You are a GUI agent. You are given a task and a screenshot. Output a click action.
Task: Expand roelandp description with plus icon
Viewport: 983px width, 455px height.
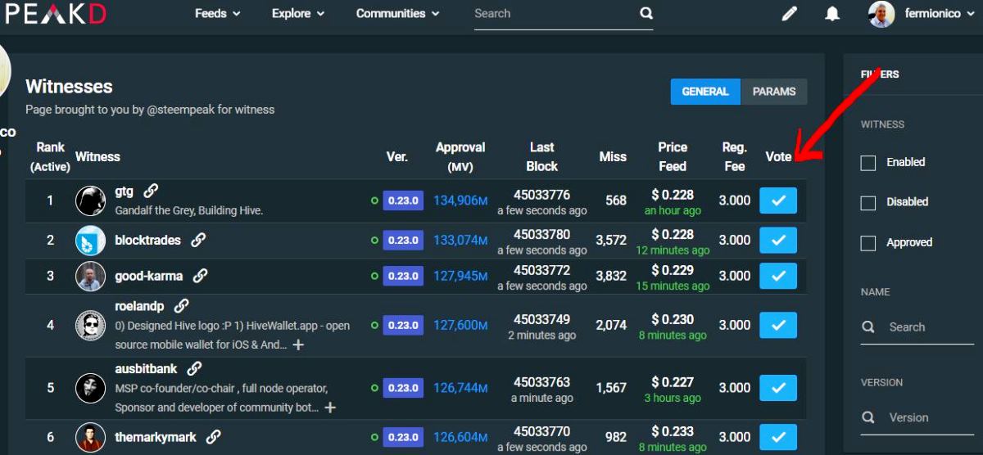[x=298, y=345]
